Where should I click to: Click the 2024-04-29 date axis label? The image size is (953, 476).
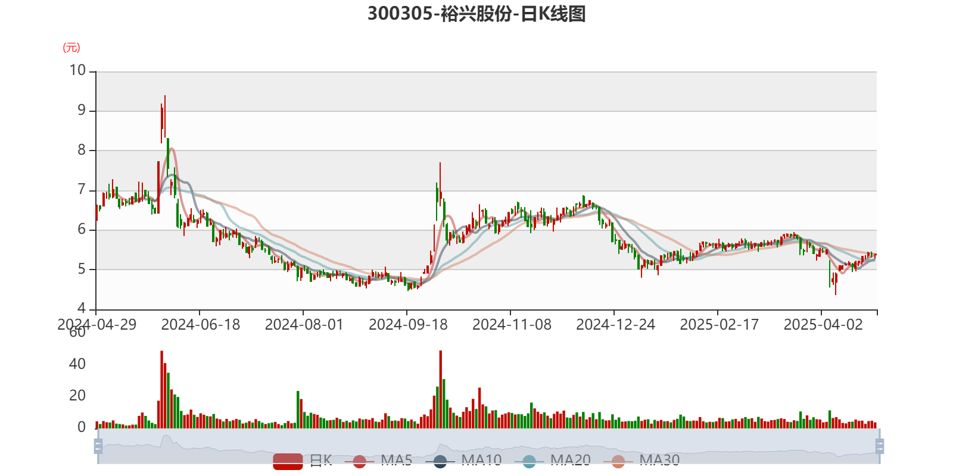[x=96, y=325]
